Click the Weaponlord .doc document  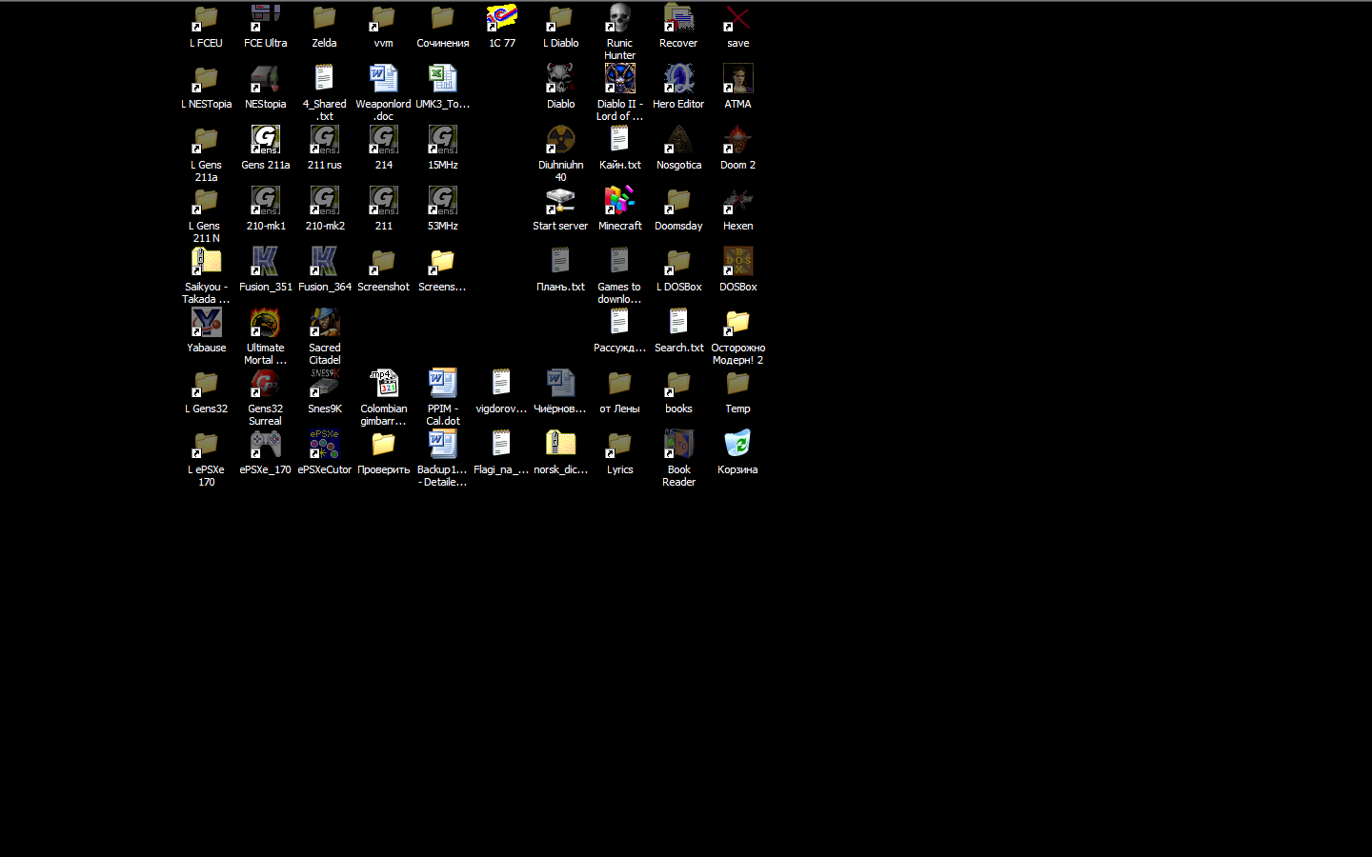point(383,80)
